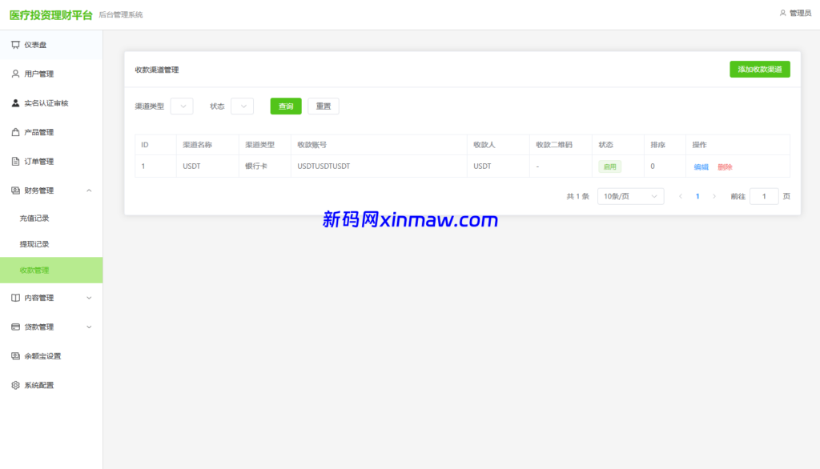820x469 pixels.
Task: Open 产品管理 menu item
Action: coord(51,132)
